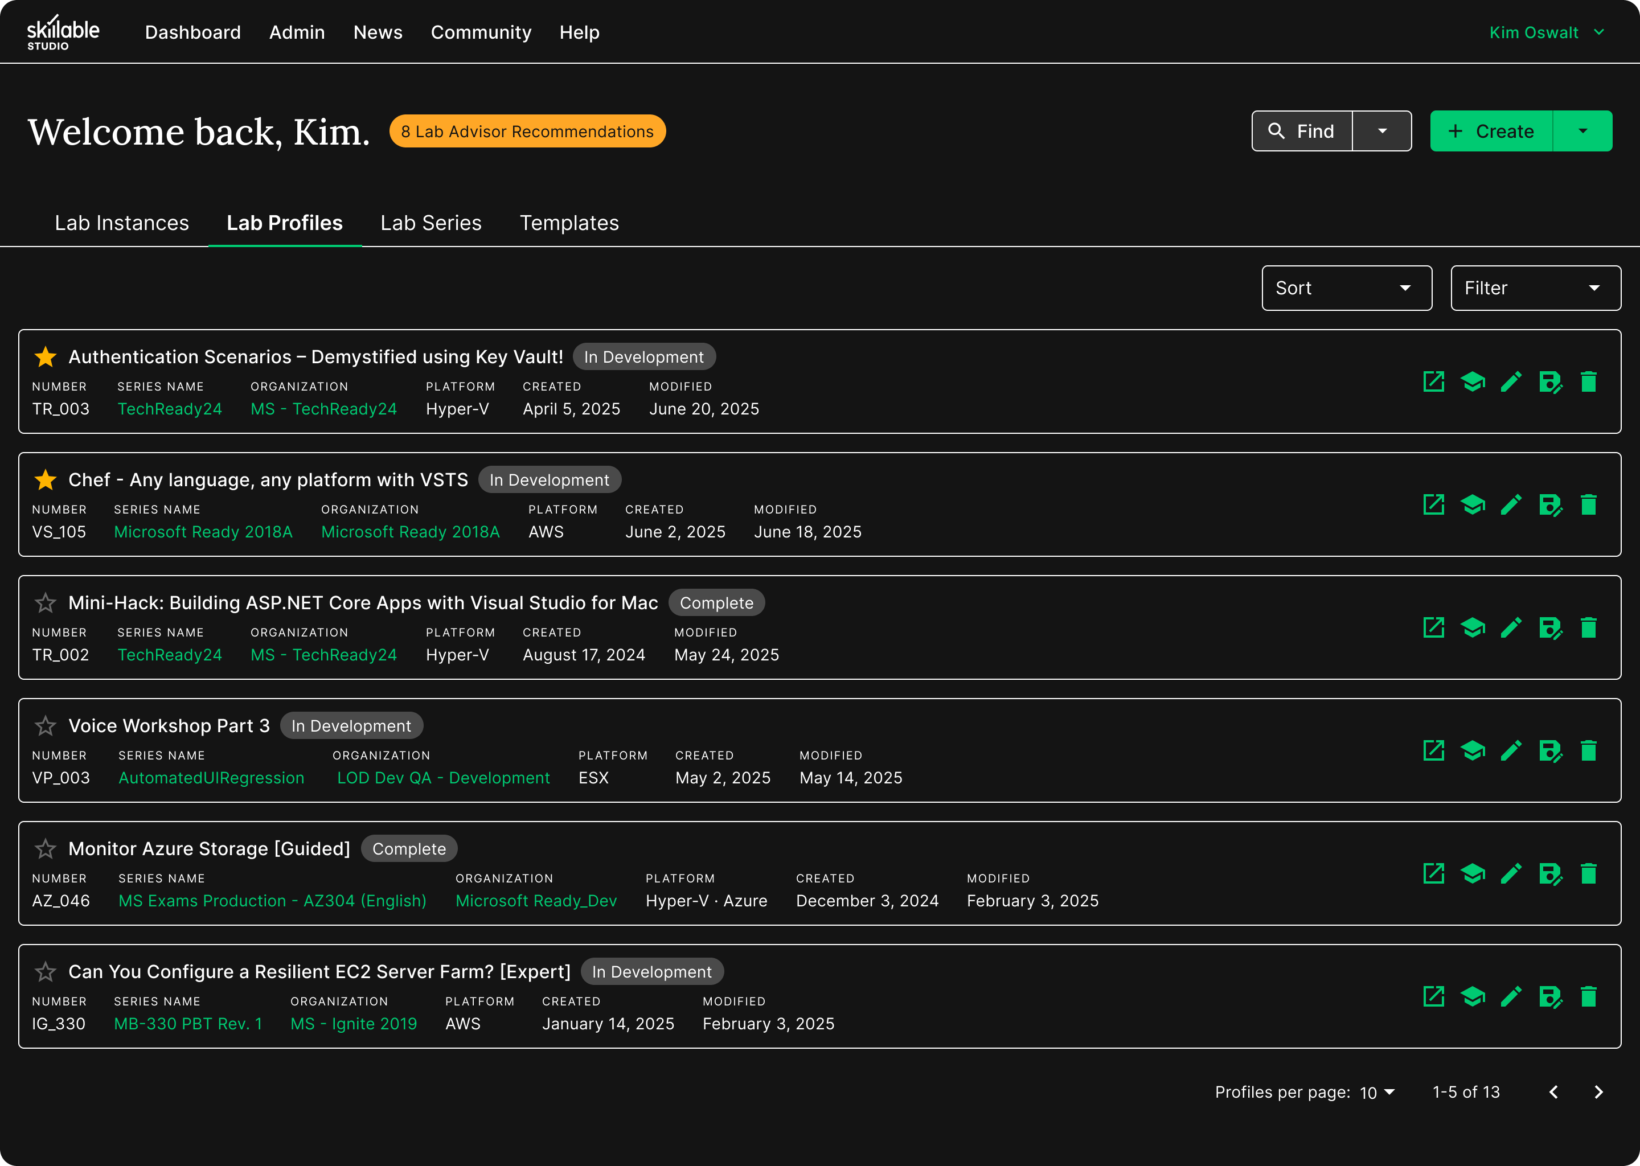Screen dimensions: 1640x1166
Task: Open the Admin menu item
Action: (297, 32)
